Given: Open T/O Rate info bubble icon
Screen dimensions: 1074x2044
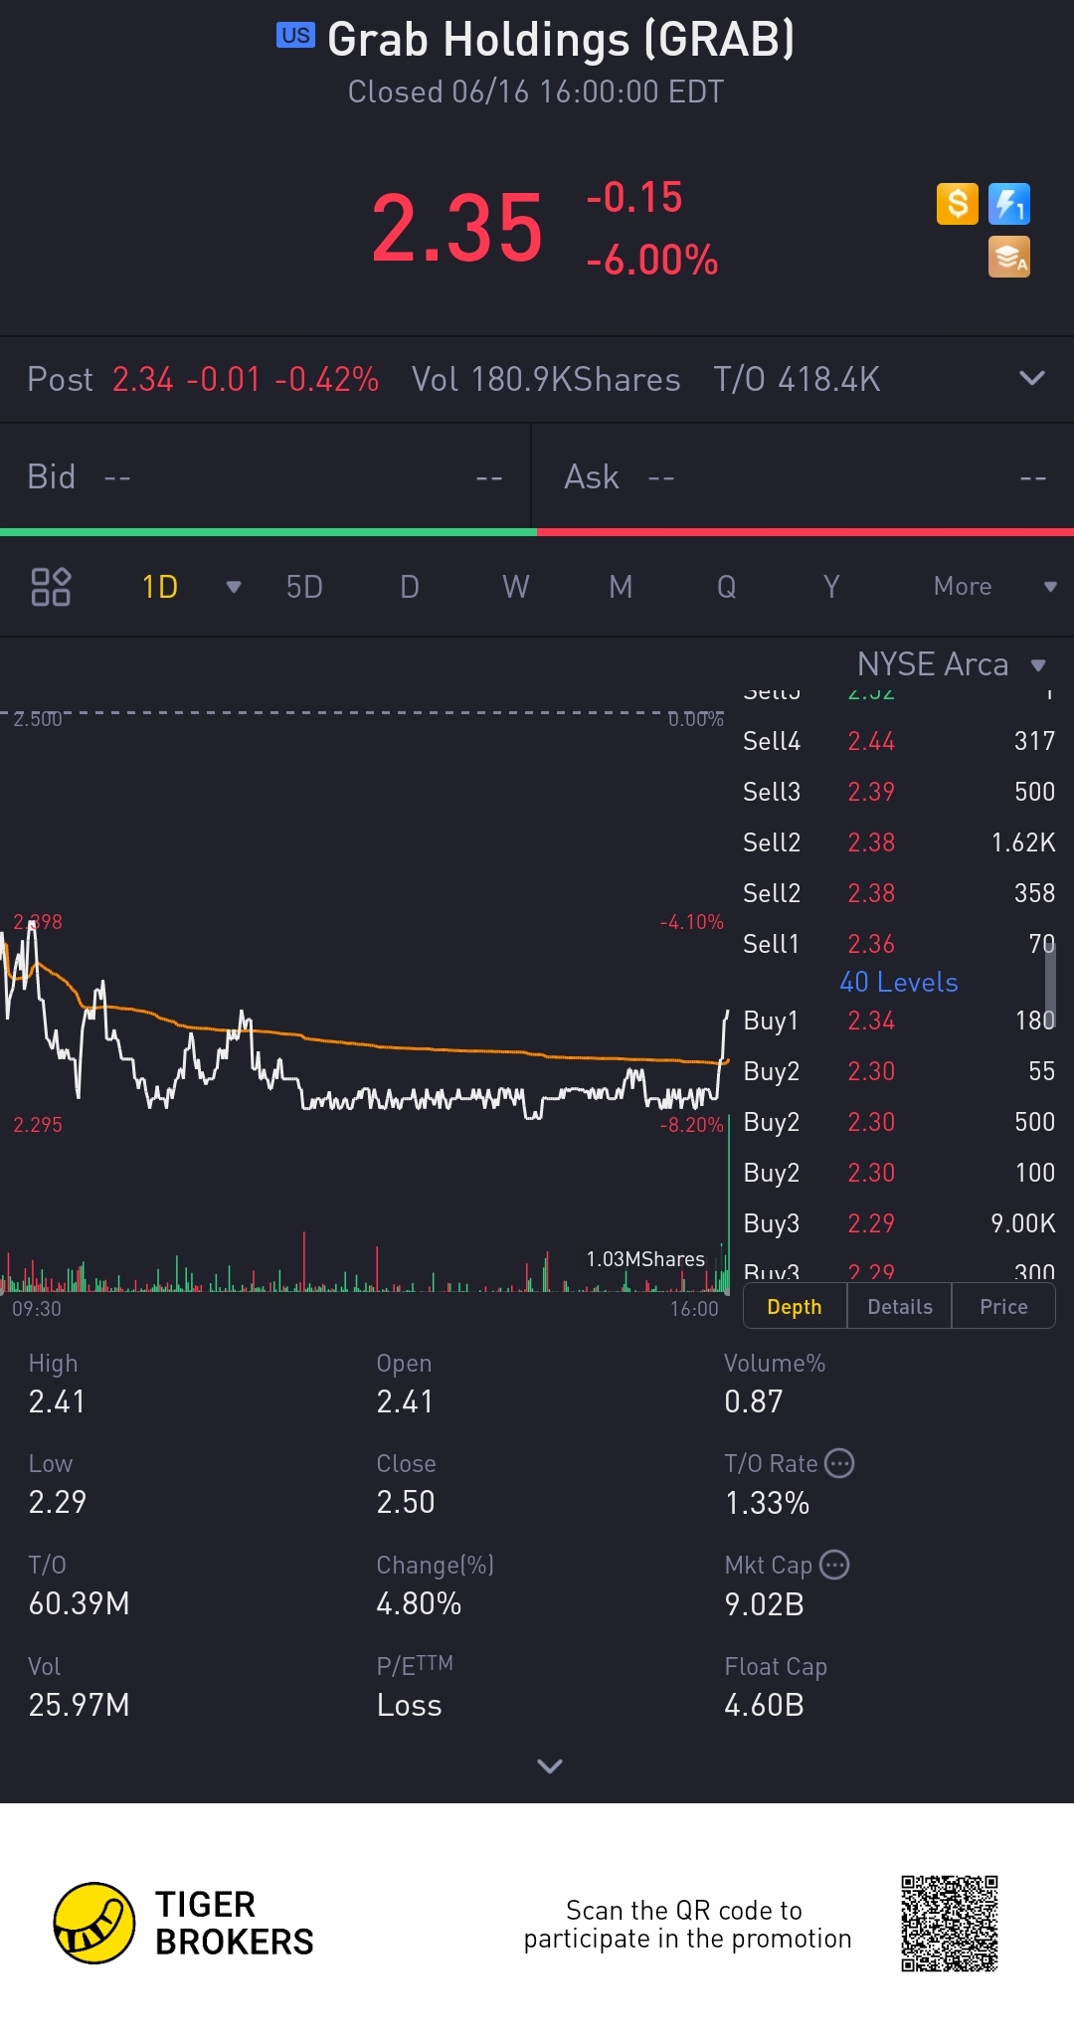Looking at the screenshot, I should (840, 1463).
